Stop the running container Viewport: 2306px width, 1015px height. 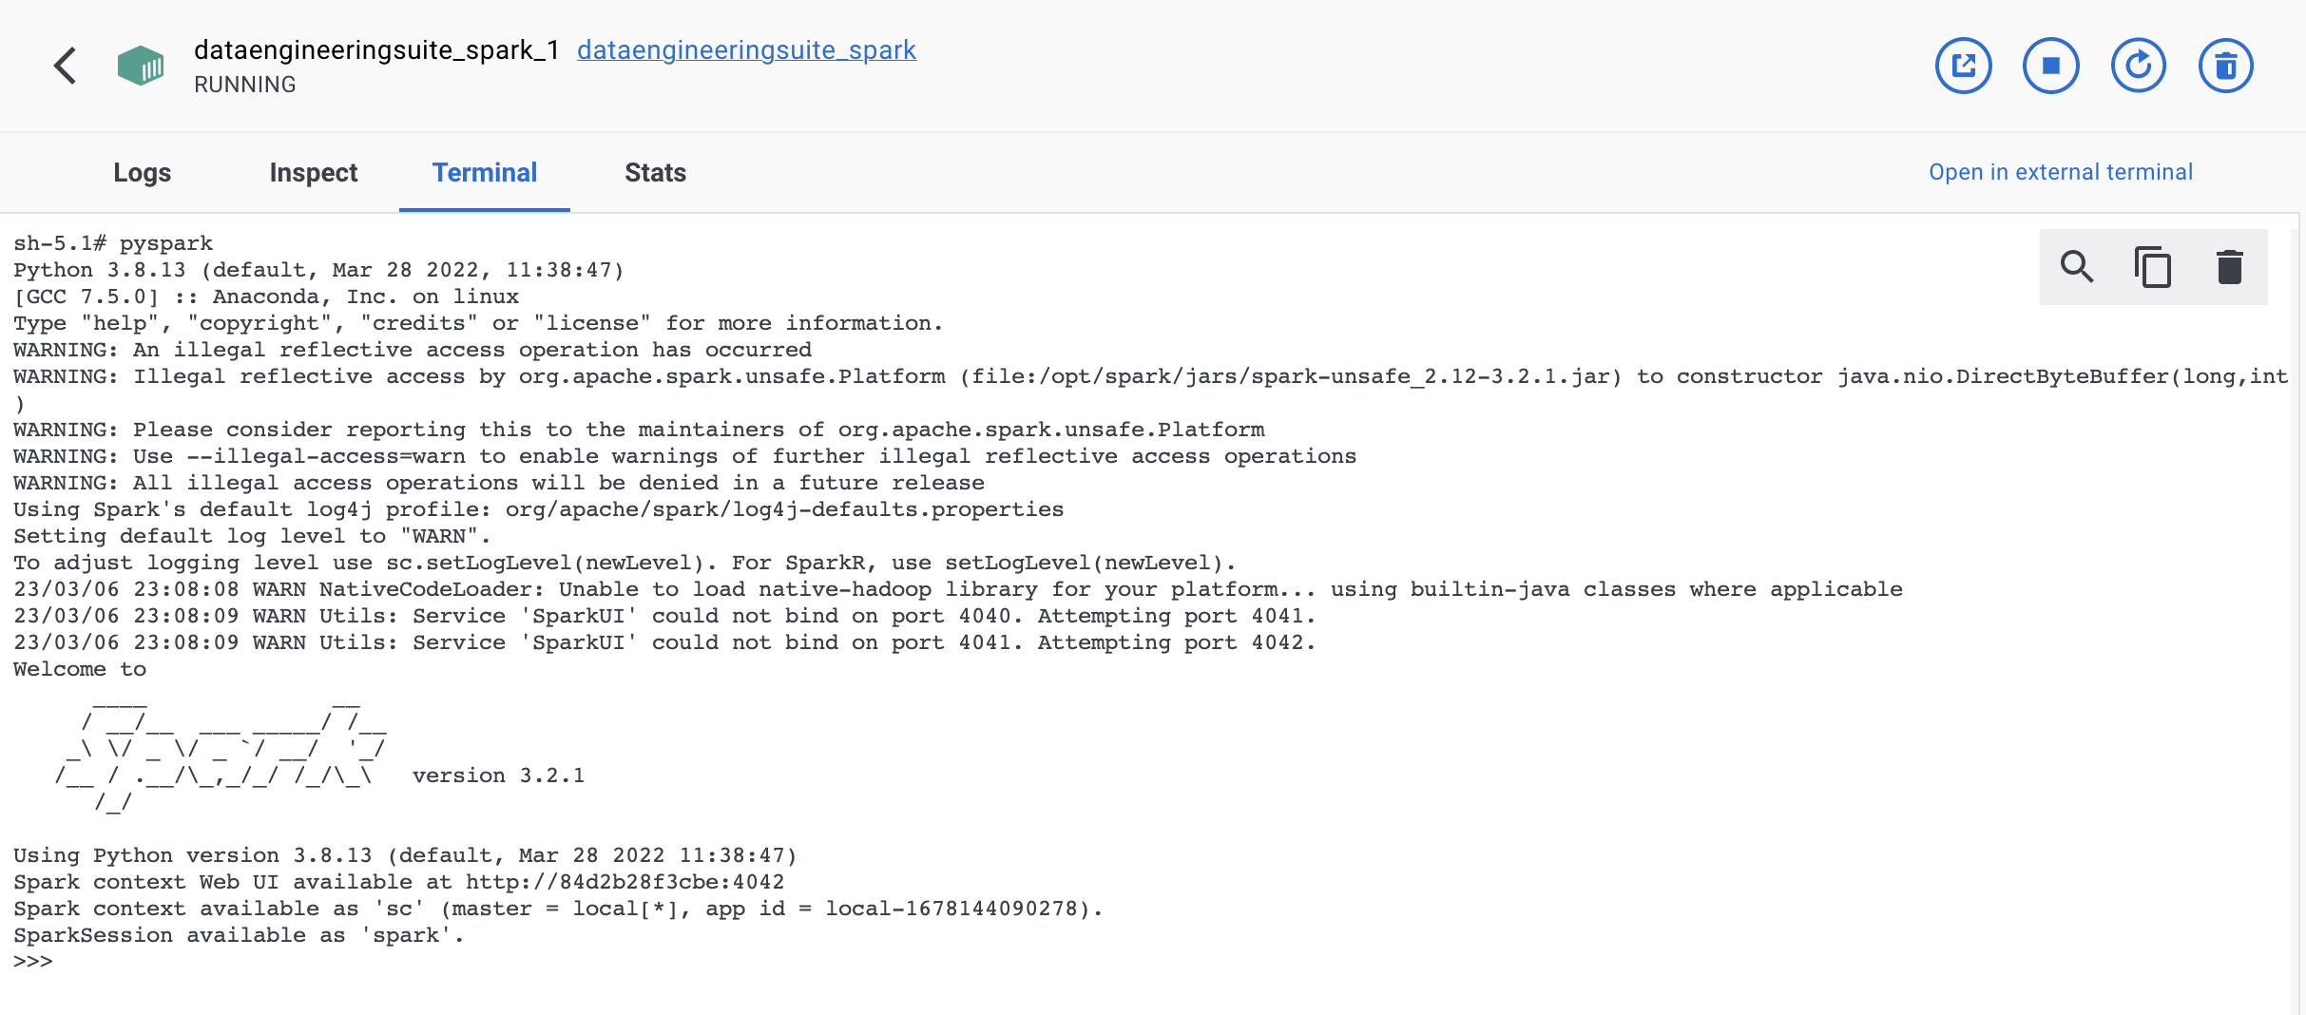coord(2050,66)
